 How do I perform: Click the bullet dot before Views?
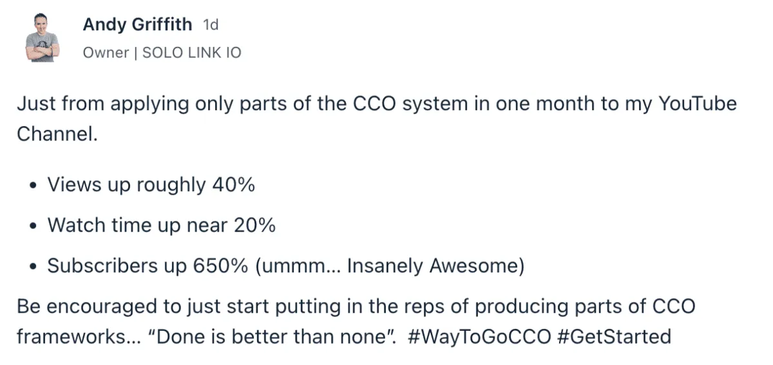point(33,187)
